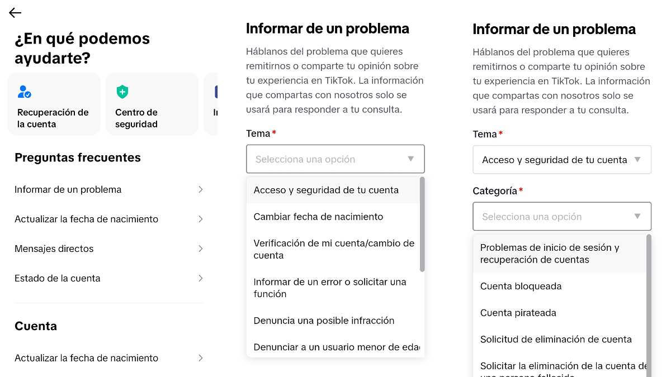Click the Centro de seguridad card label

(x=136, y=118)
